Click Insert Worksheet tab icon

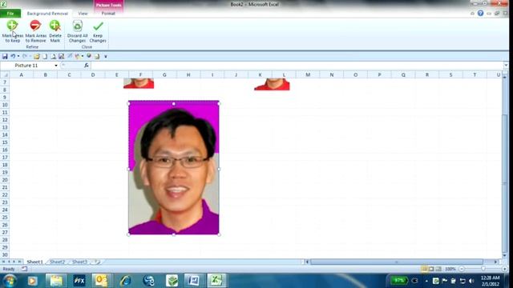(x=97, y=262)
